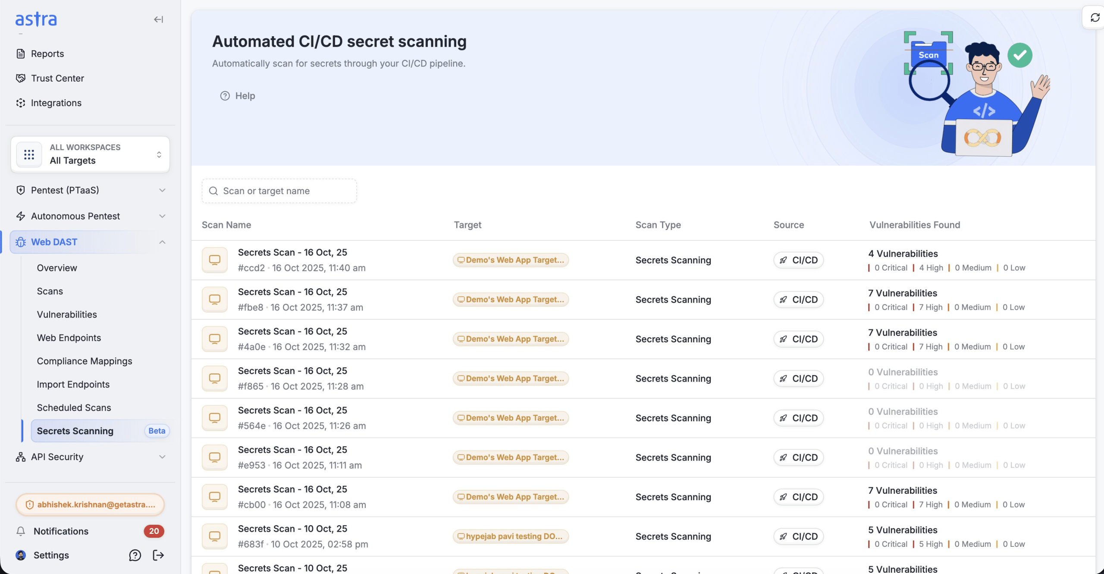This screenshot has height=574, width=1104.
Task: Click the Secrets Scanning type cell for #e953
Action: click(673, 457)
